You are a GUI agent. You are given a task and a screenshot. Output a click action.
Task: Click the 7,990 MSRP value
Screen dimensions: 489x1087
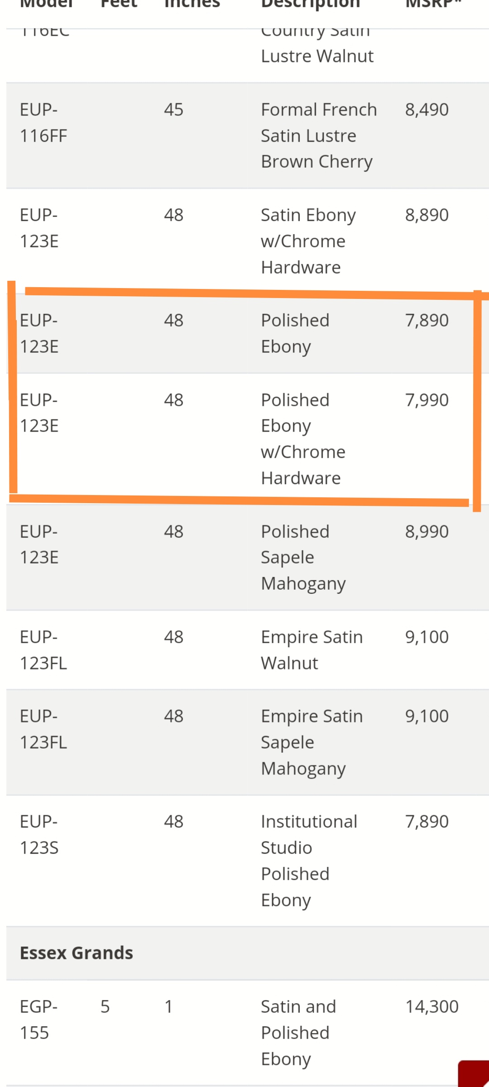pos(427,400)
